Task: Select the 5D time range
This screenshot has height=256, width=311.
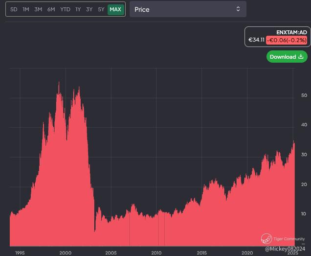Action: [x=14, y=9]
